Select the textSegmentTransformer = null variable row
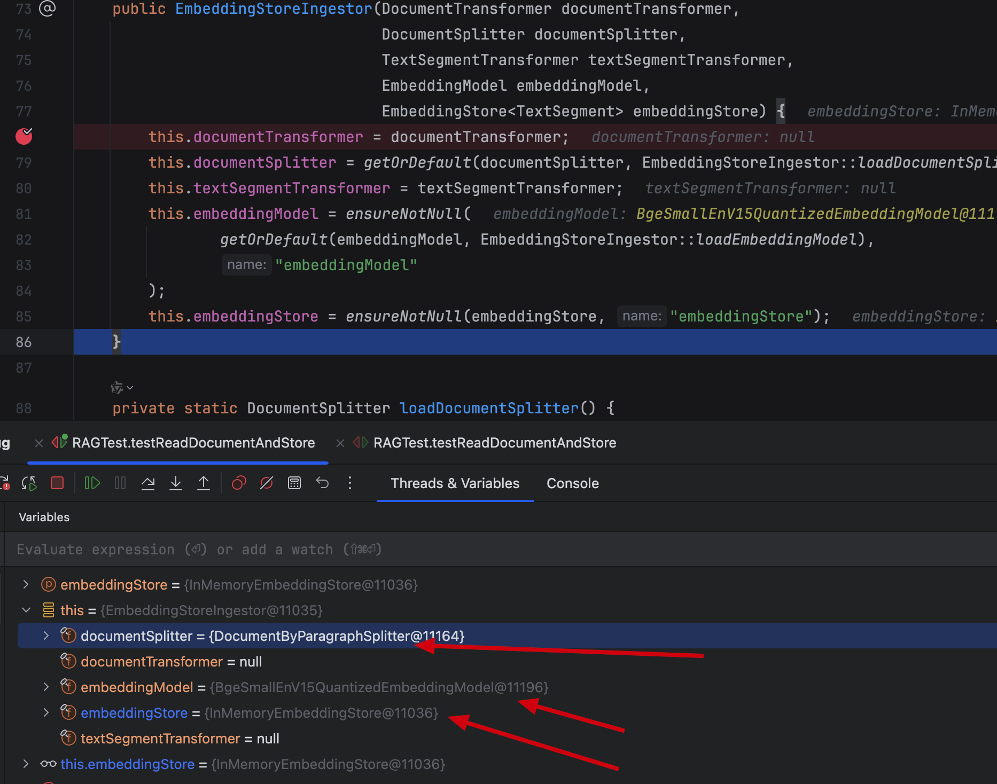This screenshot has height=784, width=997. pos(507,739)
